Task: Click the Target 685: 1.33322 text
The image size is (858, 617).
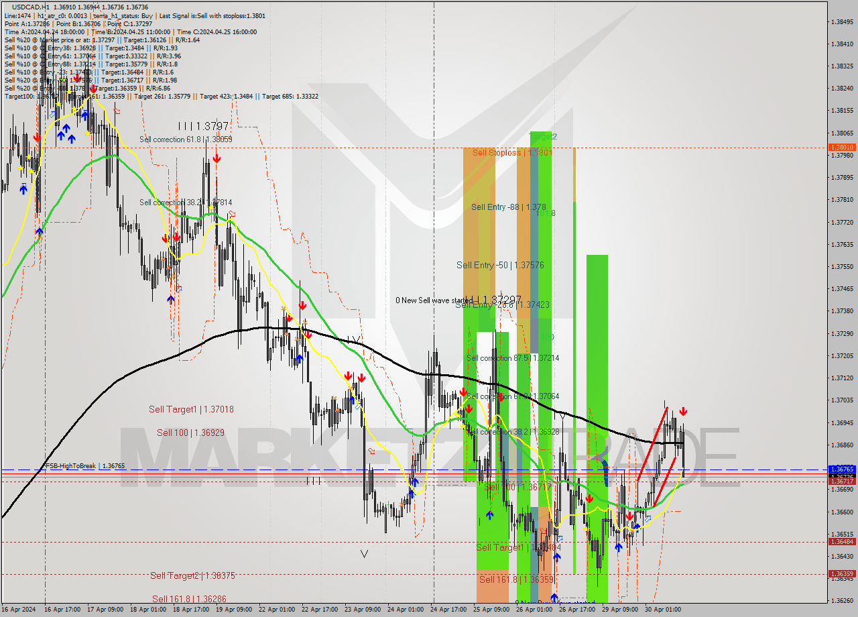Action: pos(290,96)
